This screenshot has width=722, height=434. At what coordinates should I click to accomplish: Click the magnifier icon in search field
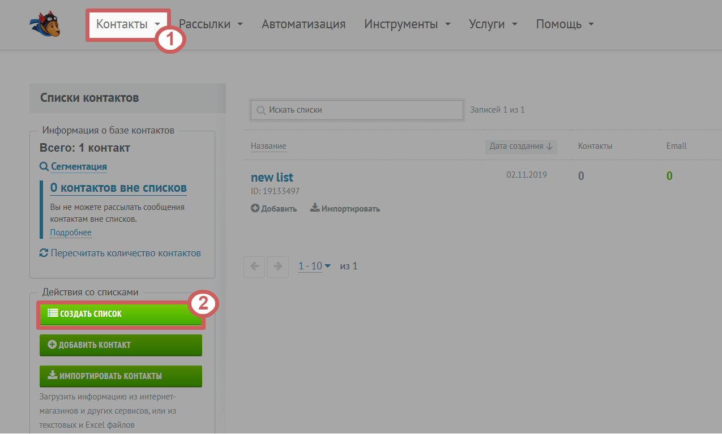pyautogui.click(x=260, y=110)
